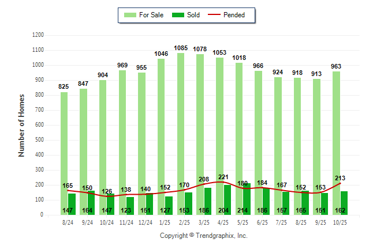Screen dimensions: 373x250
Task: Click the 8/24 x-axis month label
Action: (x=68, y=222)
